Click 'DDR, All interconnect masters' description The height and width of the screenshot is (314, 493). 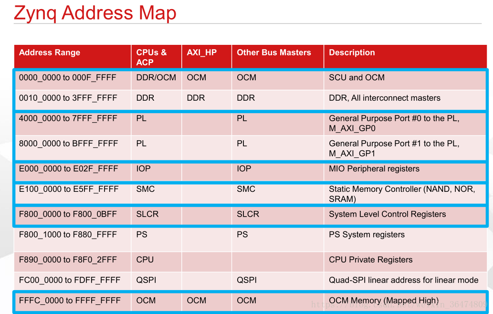pyautogui.click(x=385, y=98)
